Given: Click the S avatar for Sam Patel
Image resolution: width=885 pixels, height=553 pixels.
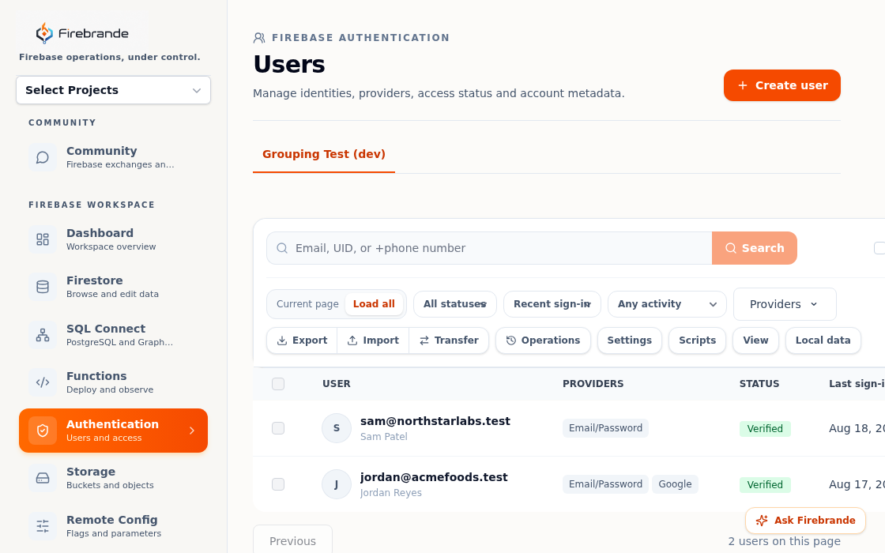Looking at the screenshot, I should pyautogui.click(x=337, y=428).
